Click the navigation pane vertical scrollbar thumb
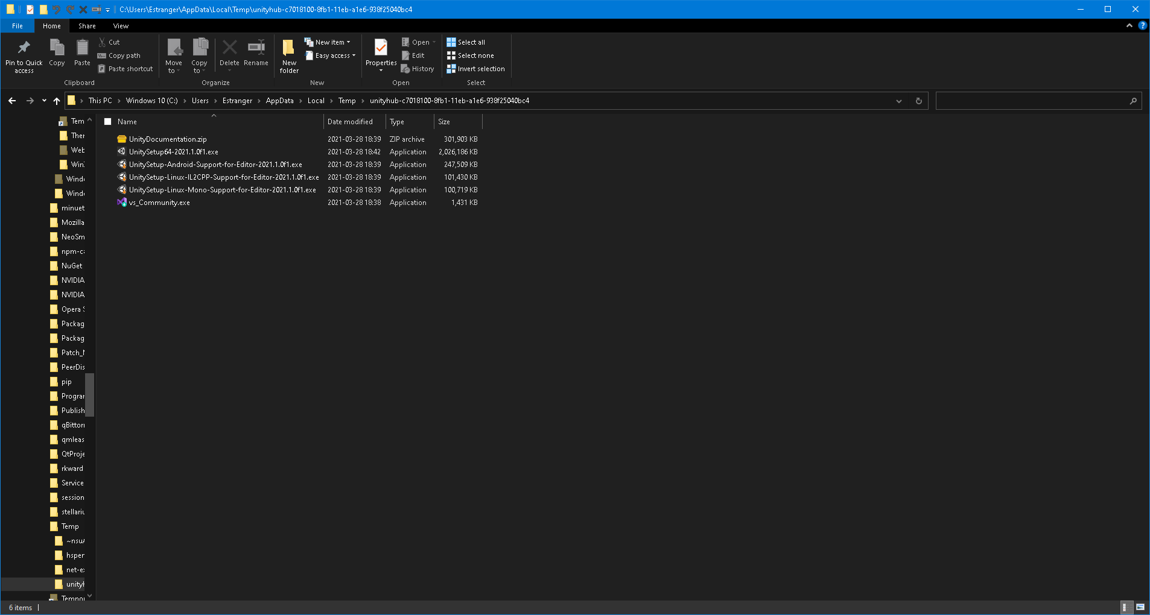Viewport: 1150px width, 615px height. [x=90, y=395]
